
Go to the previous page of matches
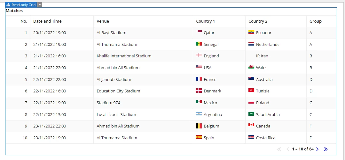(287, 149)
